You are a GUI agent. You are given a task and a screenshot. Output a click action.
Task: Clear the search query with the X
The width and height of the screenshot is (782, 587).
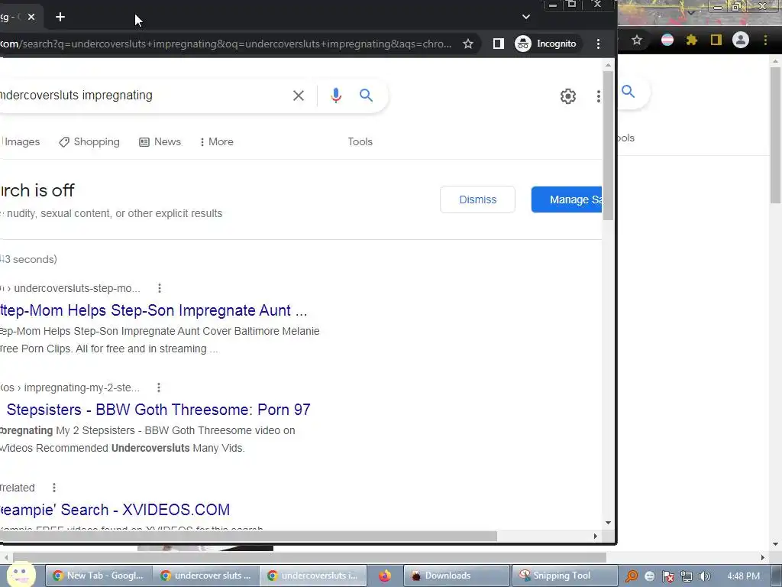[299, 96]
